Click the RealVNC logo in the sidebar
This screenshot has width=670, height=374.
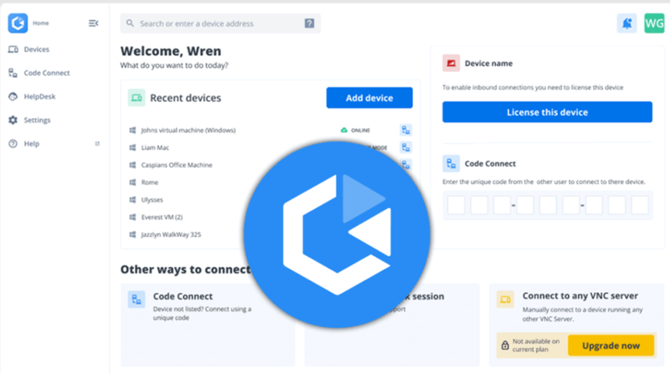pyautogui.click(x=18, y=23)
